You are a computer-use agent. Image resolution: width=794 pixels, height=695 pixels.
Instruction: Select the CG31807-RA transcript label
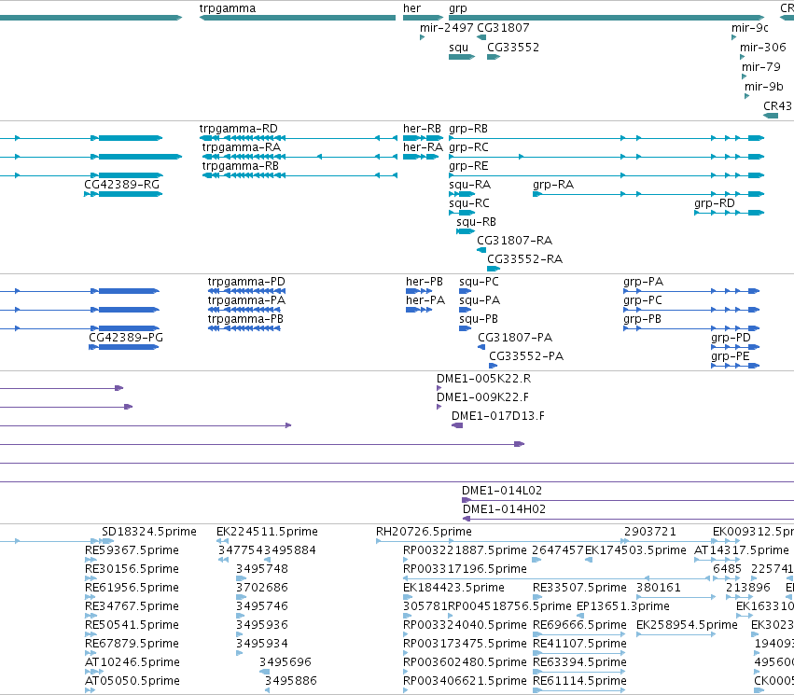514,241
